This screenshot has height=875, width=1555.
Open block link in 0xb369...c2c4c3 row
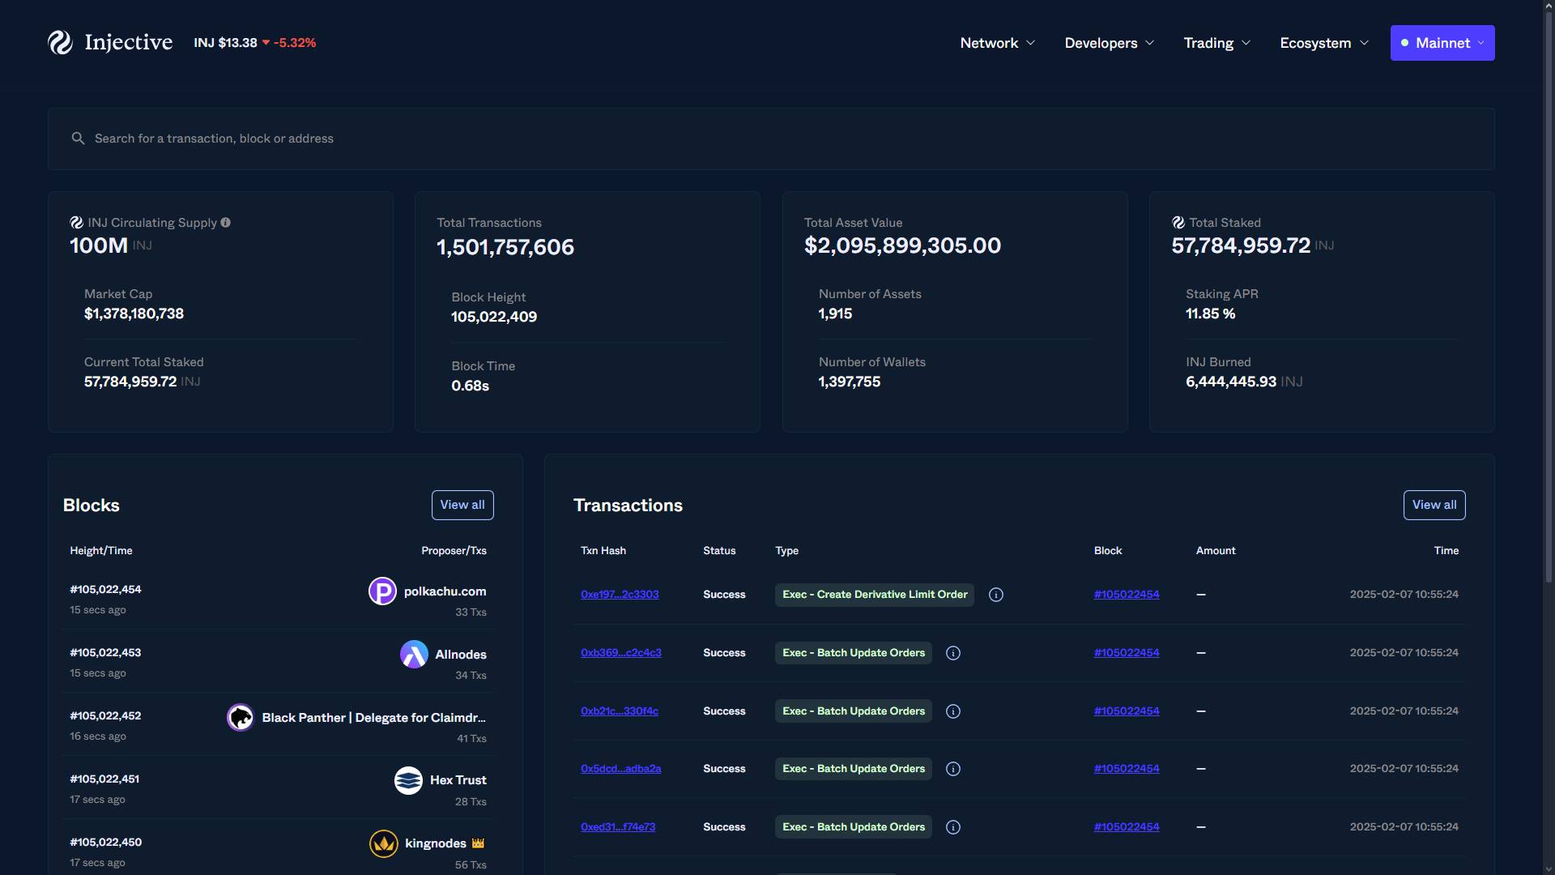pos(1127,653)
